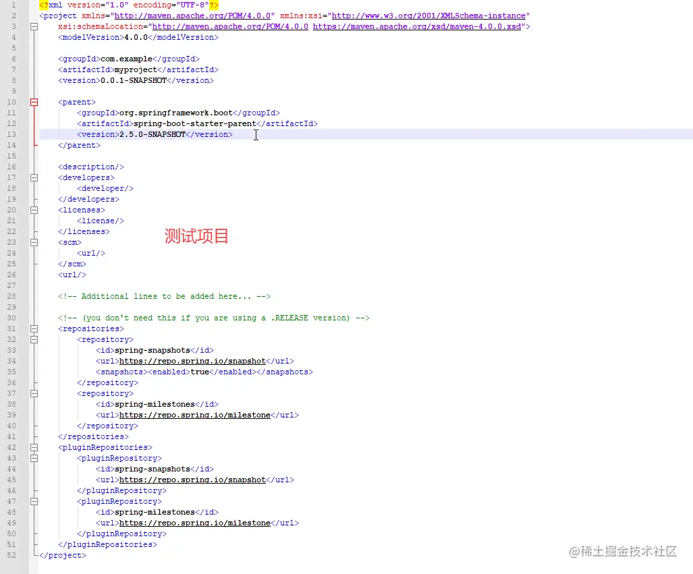The height and width of the screenshot is (574, 693).
Task: Collapse the first repository block
Action: point(34,339)
